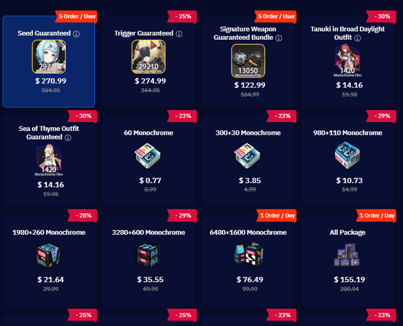This screenshot has height=326, width=403.
Task: Click the info icon next to Trigger Guaranteed
Action: tap(179, 34)
